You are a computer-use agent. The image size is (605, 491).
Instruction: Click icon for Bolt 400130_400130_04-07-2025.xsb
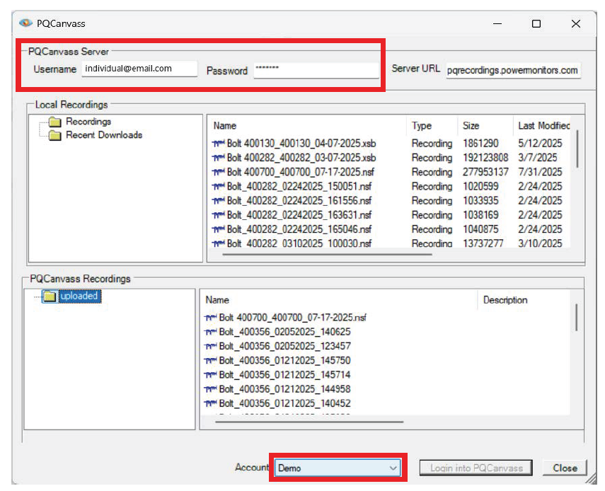218,144
